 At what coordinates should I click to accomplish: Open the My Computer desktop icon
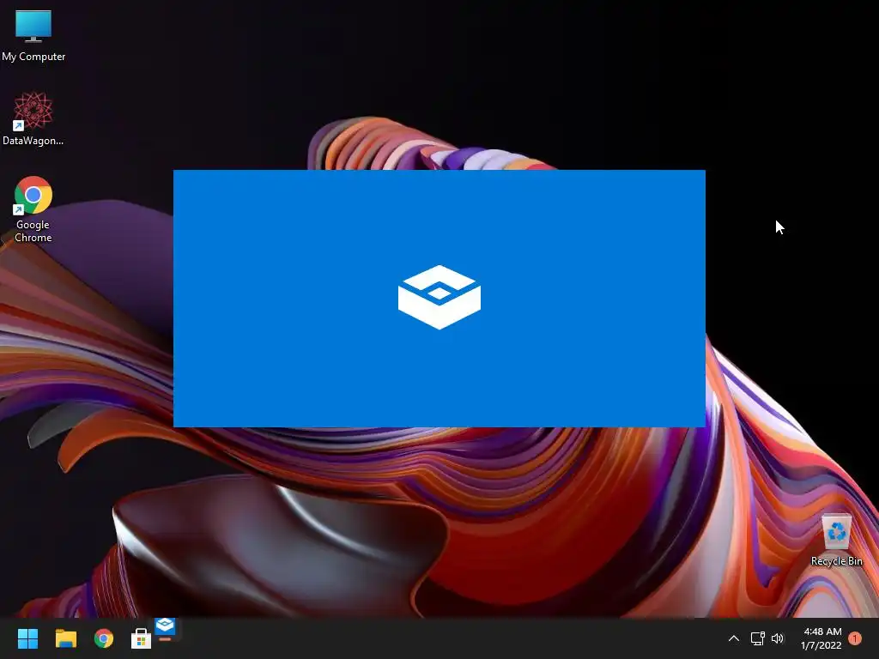[33, 34]
